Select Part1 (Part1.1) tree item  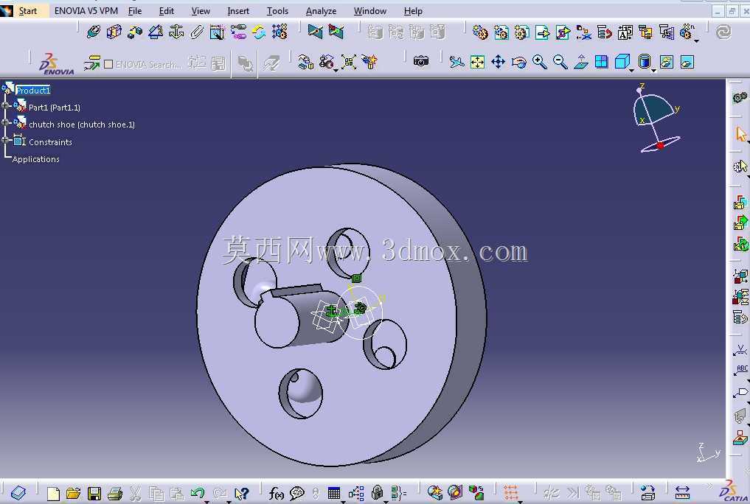click(x=55, y=108)
